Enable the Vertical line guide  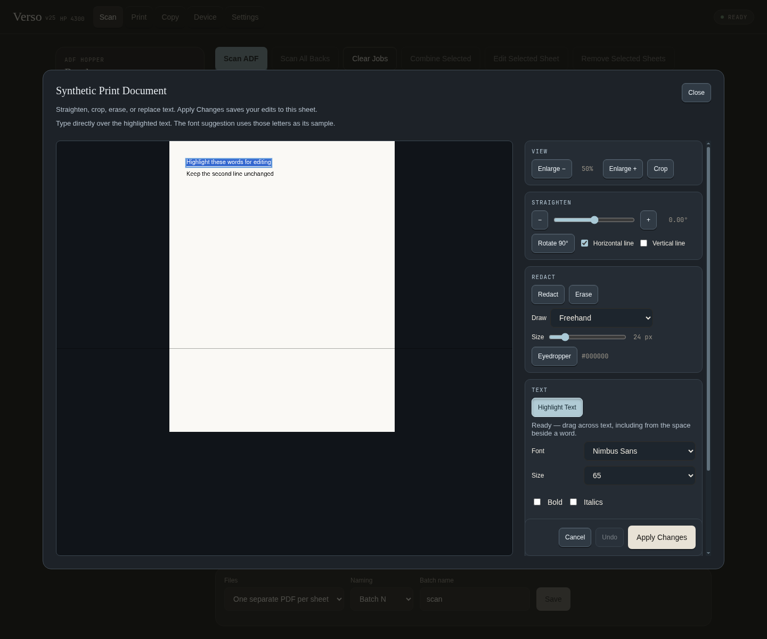coord(644,243)
